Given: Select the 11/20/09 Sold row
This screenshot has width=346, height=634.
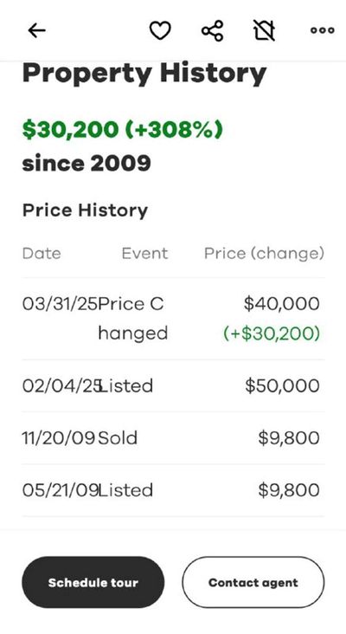Looking at the screenshot, I should tap(173, 438).
